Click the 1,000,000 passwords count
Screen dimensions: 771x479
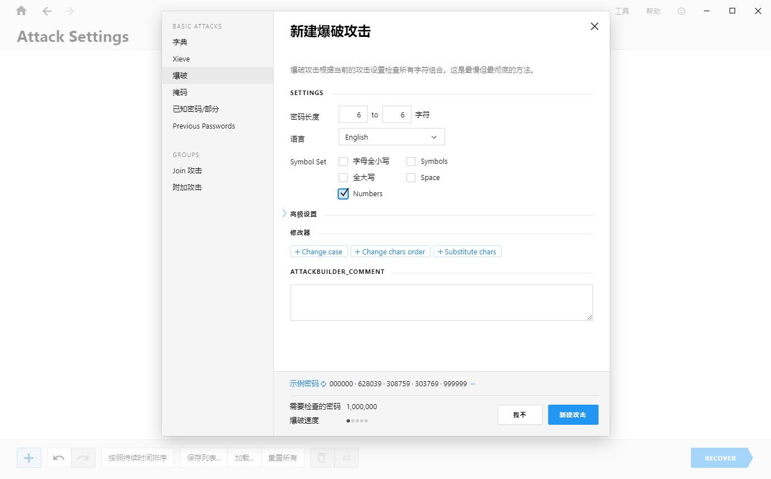pos(362,407)
